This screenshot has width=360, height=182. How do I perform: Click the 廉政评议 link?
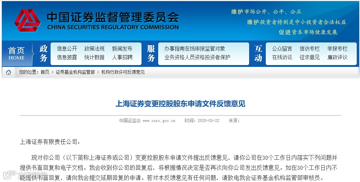(x=338, y=57)
